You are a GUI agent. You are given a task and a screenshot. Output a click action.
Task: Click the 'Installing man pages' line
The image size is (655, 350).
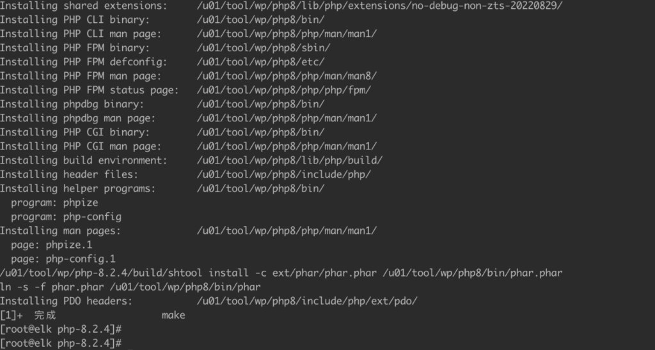pos(189,231)
